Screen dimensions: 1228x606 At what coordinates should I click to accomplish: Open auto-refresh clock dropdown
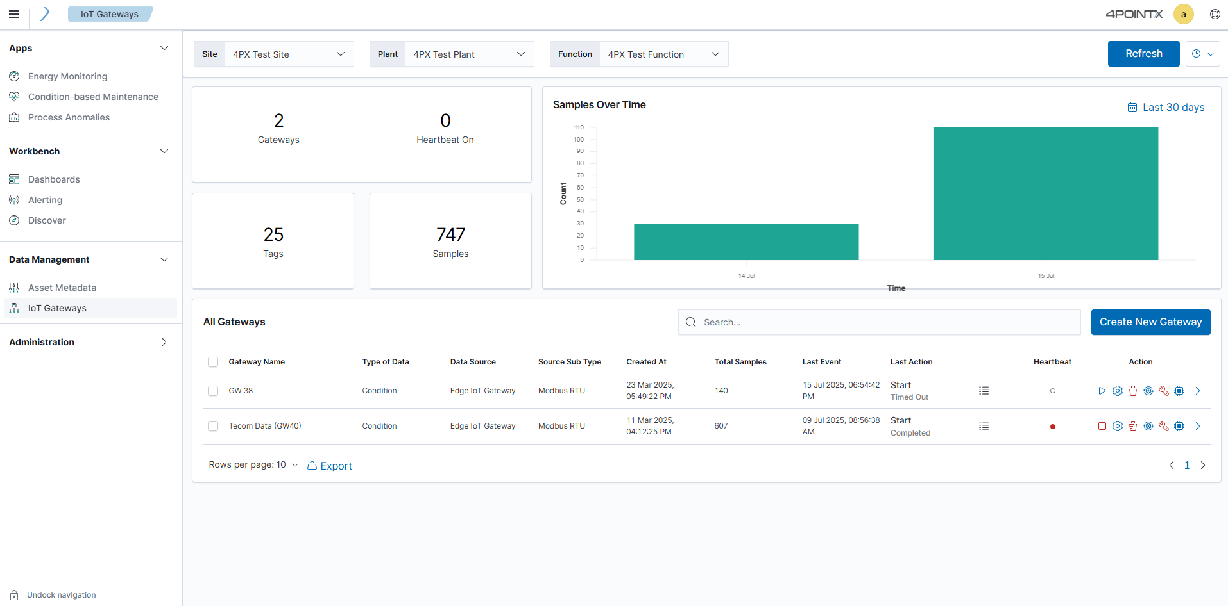(x=1202, y=54)
